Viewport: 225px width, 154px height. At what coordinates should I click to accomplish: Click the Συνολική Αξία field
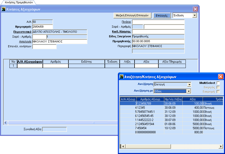click(x=55, y=129)
